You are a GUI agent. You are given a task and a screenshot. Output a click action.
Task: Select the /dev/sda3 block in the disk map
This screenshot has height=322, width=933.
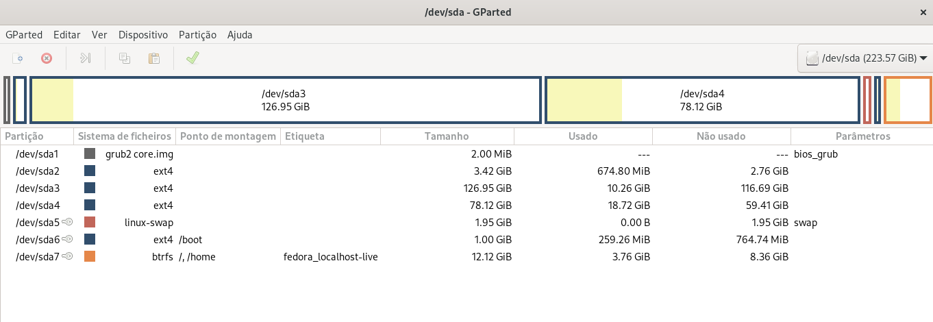[285, 100]
